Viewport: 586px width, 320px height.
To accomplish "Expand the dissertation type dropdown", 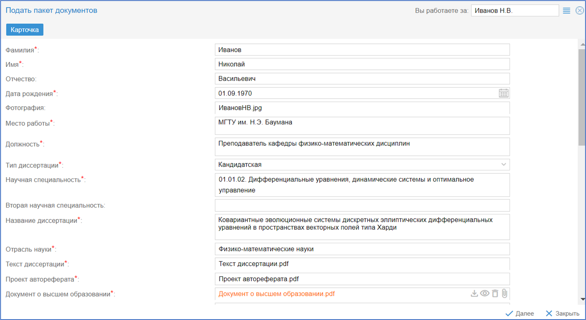I will click(504, 165).
